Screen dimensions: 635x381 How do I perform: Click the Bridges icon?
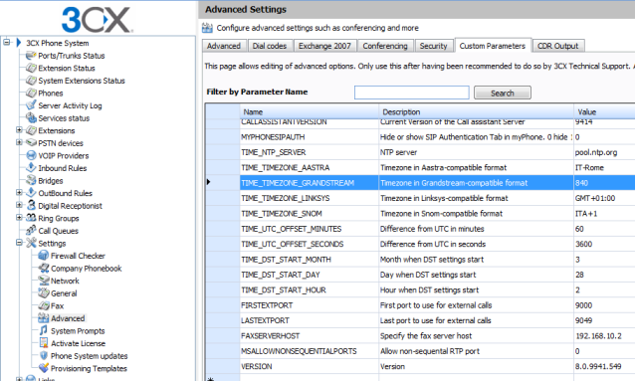coord(31,181)
